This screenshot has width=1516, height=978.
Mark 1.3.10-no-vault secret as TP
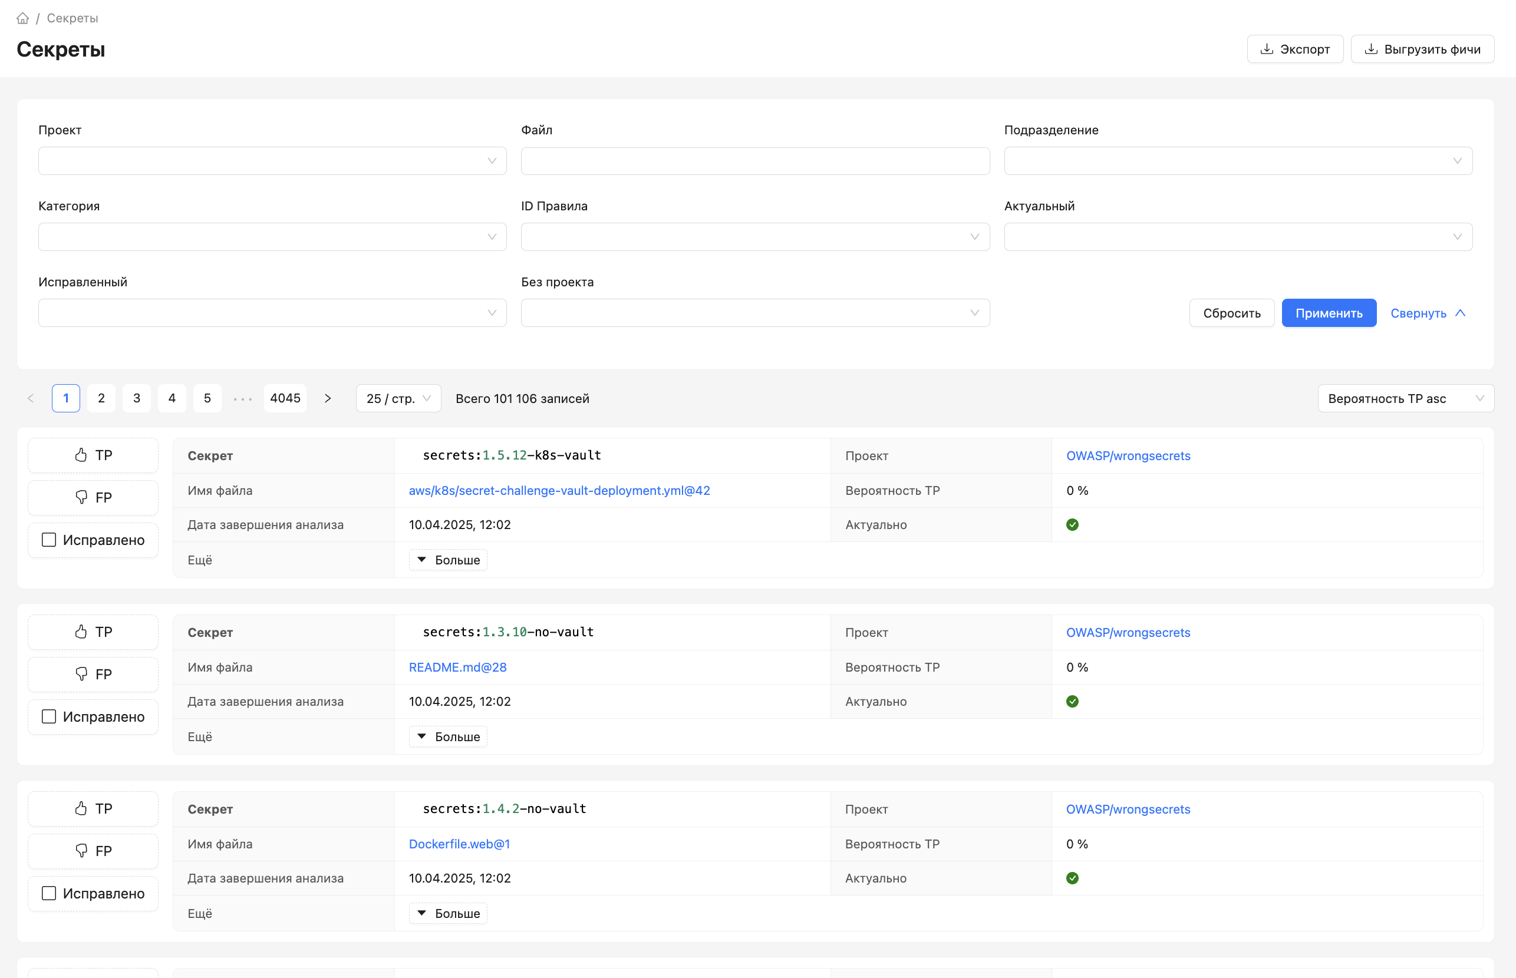tap(93, 632)
